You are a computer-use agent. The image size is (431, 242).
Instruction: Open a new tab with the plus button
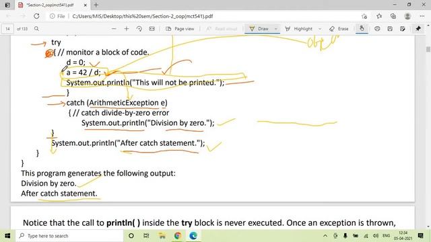coord(96,5)
